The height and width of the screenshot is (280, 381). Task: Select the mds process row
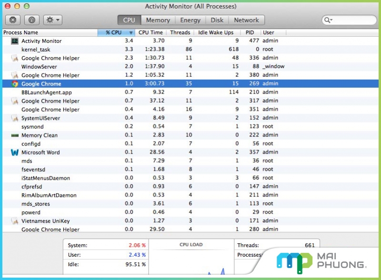coord(190,161)
